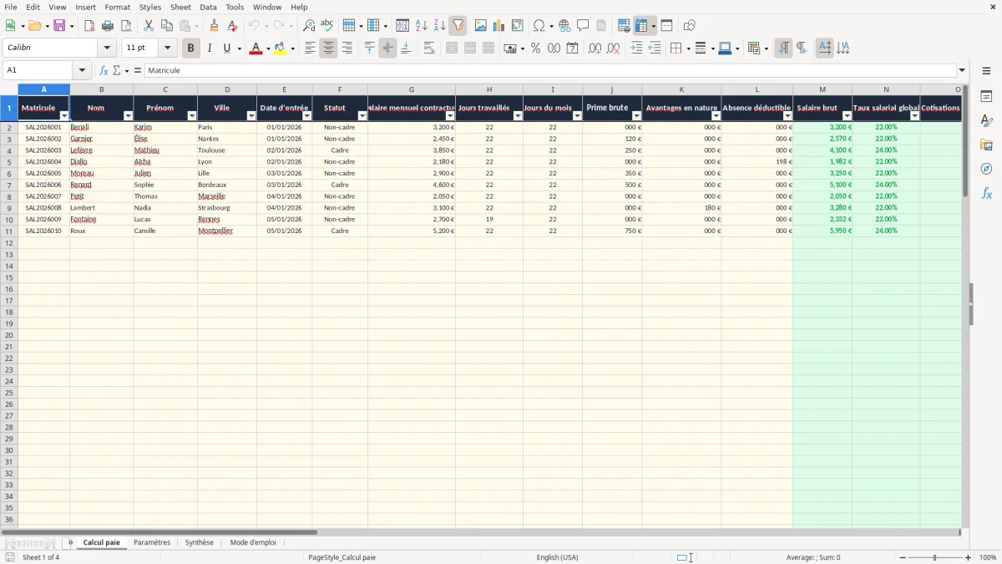Insert a hyperlink using the toolbar icon
This screenshot has height=564, width=1002.
click(x=564, y=26)
